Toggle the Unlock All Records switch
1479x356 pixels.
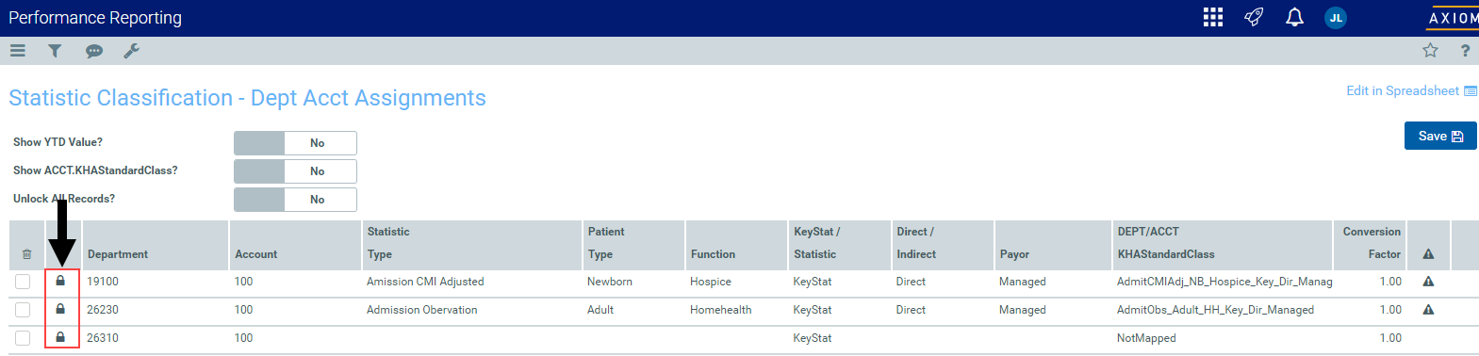[295, 200]
